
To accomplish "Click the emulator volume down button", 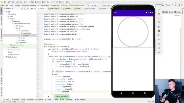I will 159,18.
